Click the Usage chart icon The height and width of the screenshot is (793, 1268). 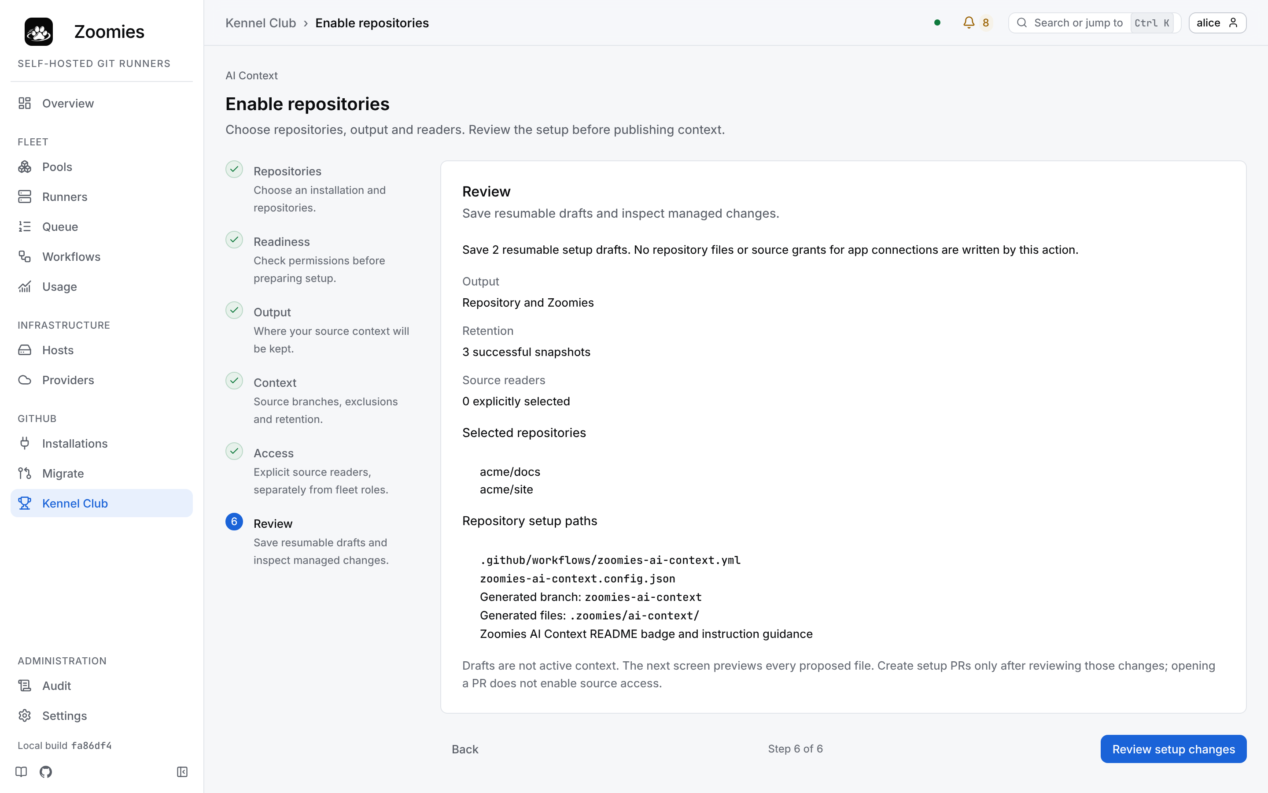pyautogui.click(x=25, y=286)
